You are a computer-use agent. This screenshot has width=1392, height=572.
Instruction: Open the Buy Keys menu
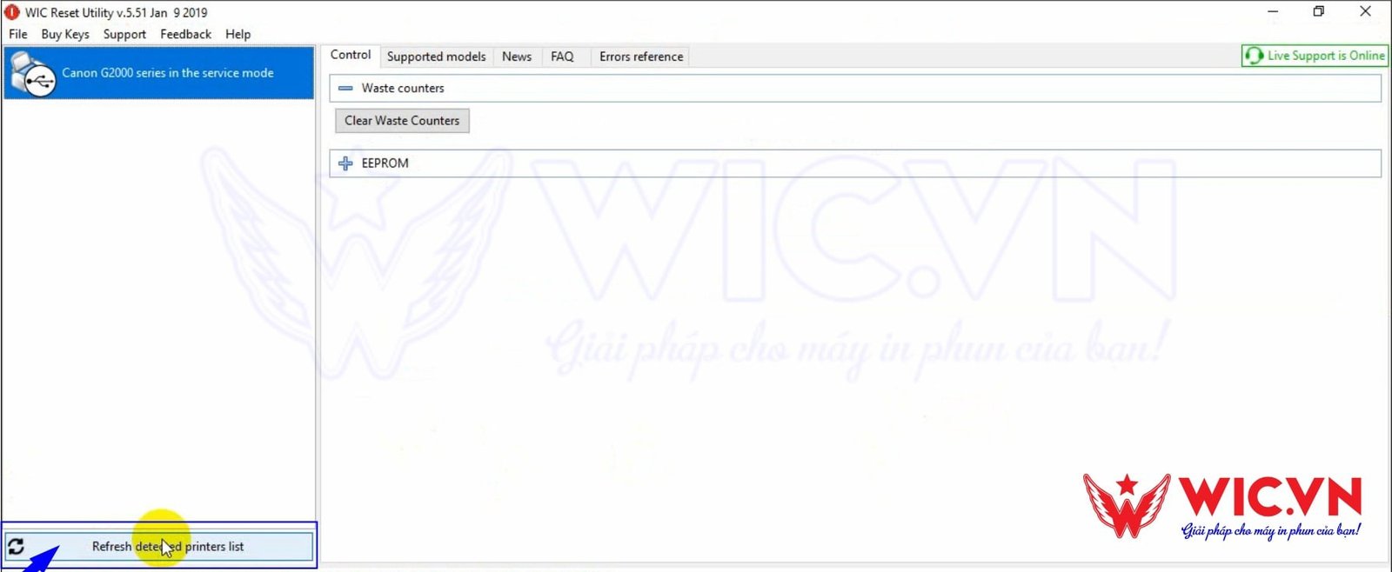click(65, 34)
